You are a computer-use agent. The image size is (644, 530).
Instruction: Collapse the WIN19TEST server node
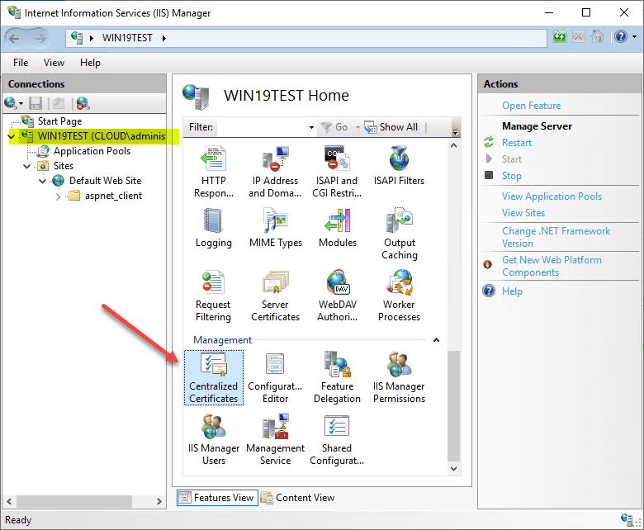click(x=12, y=136)
